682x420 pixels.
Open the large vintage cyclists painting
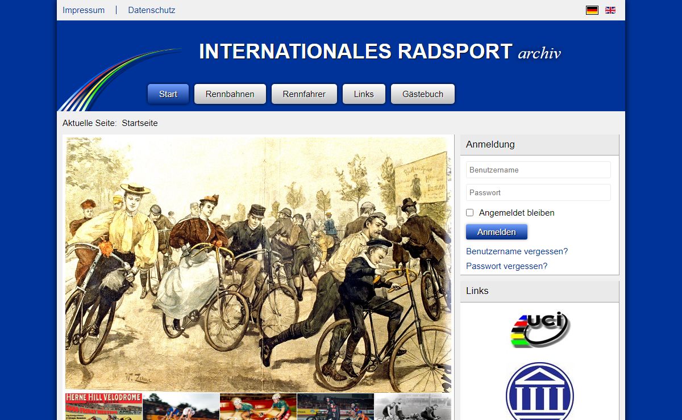click(259, 264)
